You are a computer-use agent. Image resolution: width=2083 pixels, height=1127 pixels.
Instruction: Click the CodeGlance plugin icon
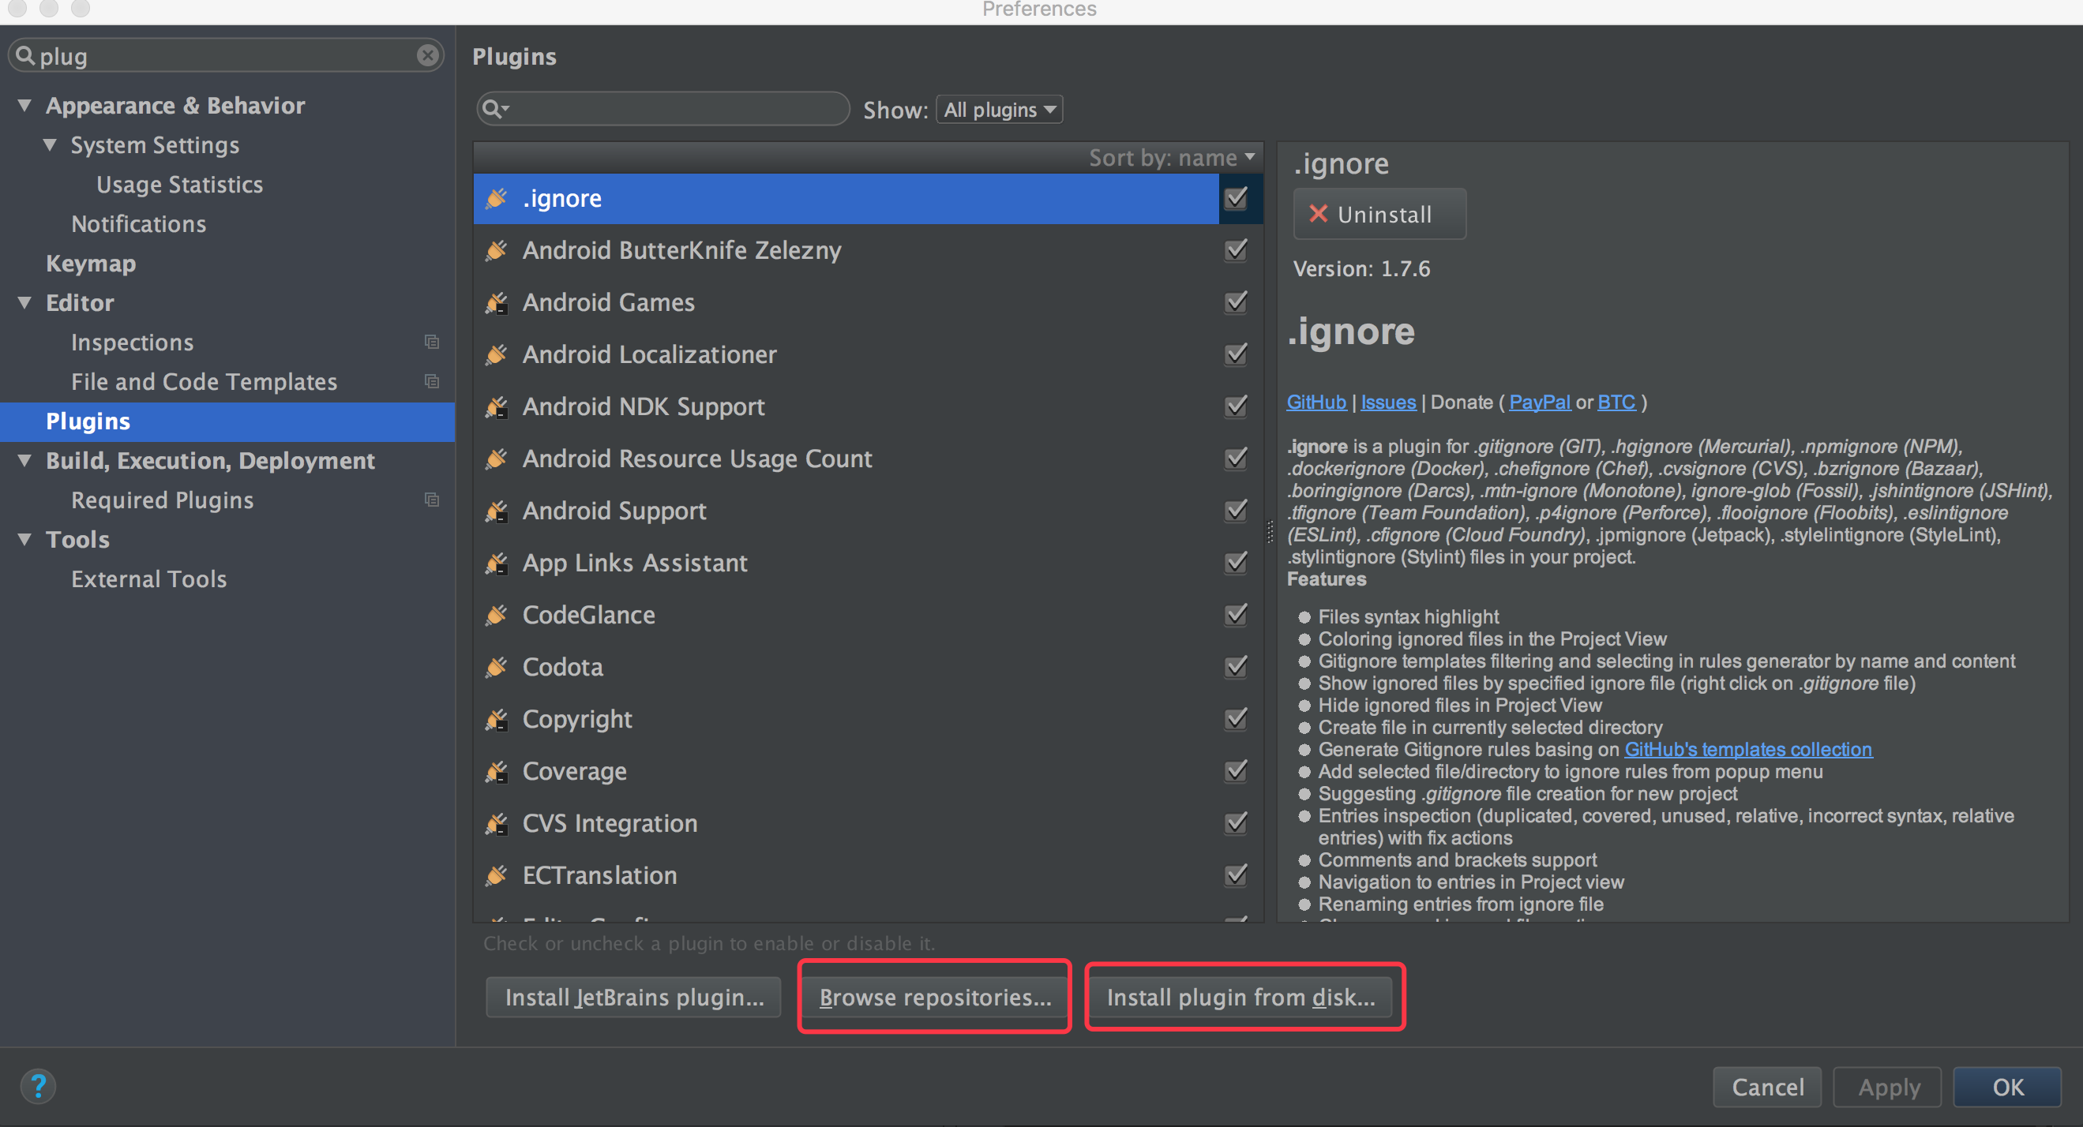[497, 616]
